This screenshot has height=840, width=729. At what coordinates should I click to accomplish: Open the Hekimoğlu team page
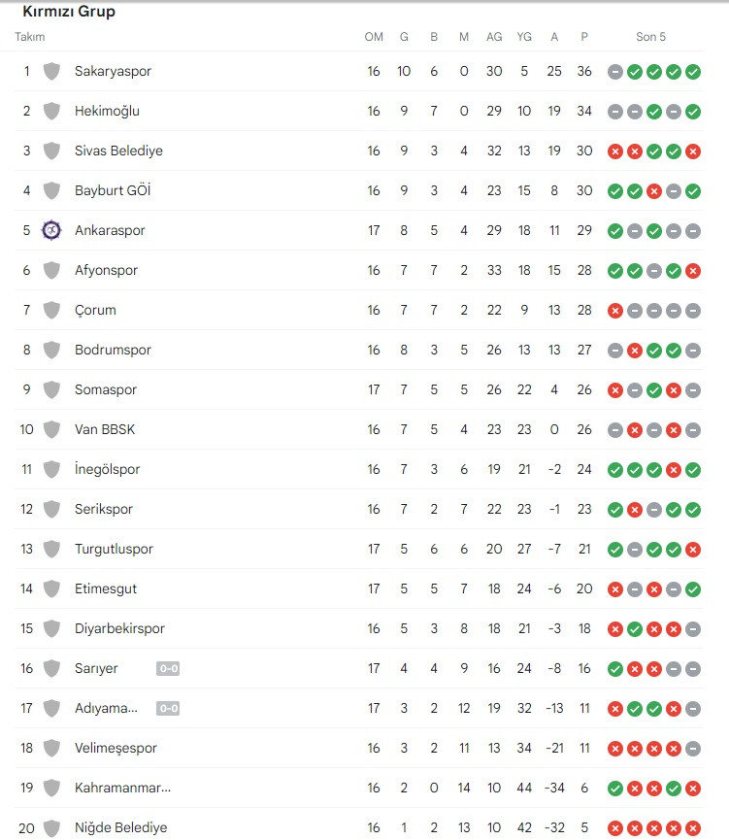click(x=107, y=111)
